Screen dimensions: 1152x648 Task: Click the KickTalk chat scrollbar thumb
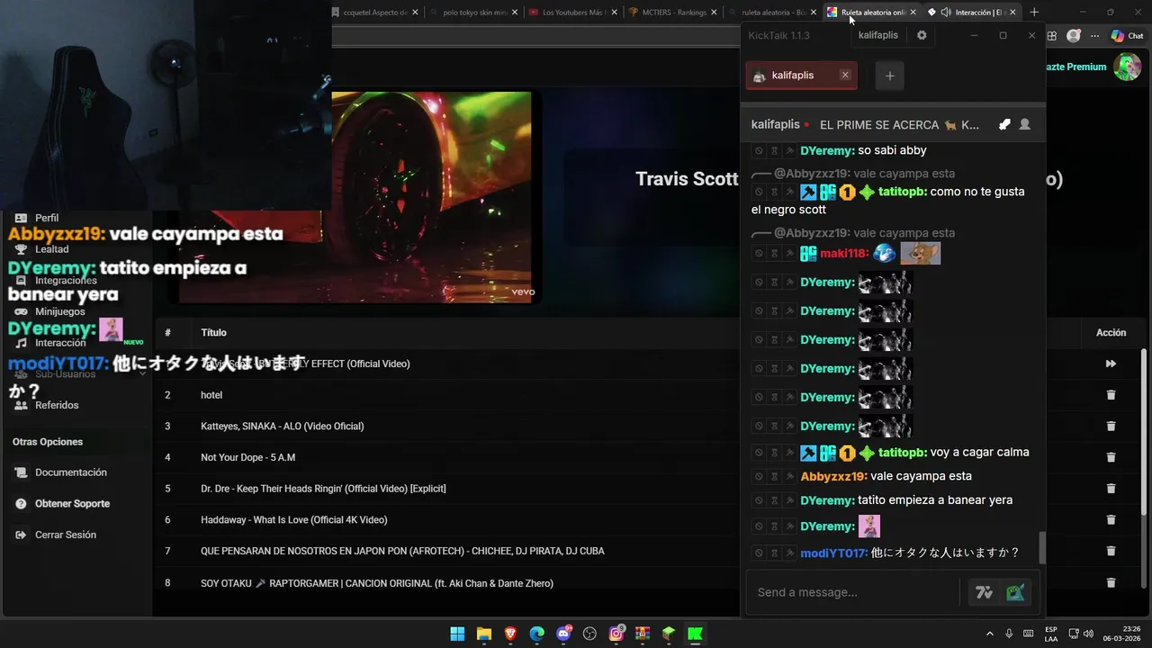click(1042, 547)
